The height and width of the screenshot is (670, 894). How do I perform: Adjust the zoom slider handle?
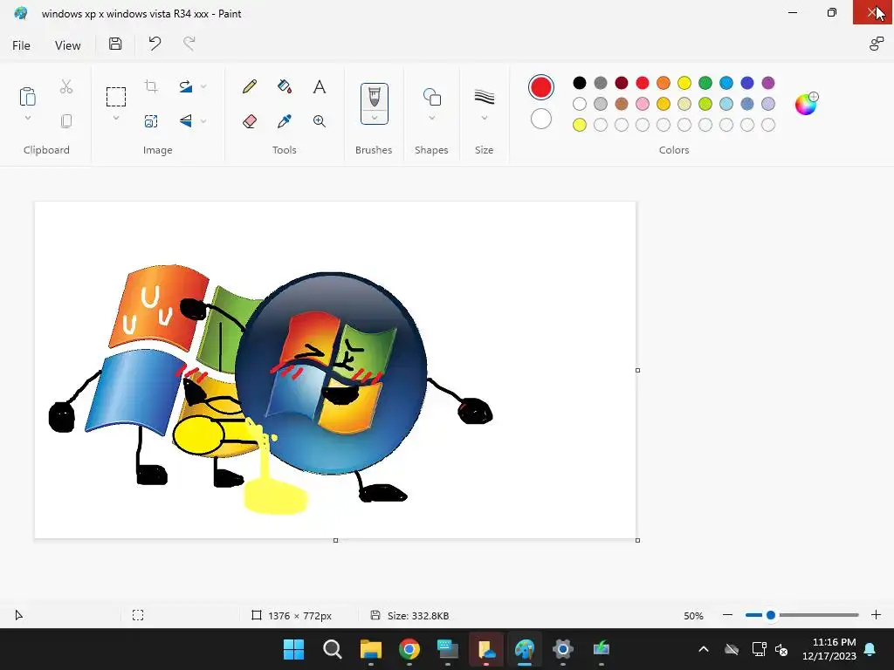point(771,615)
